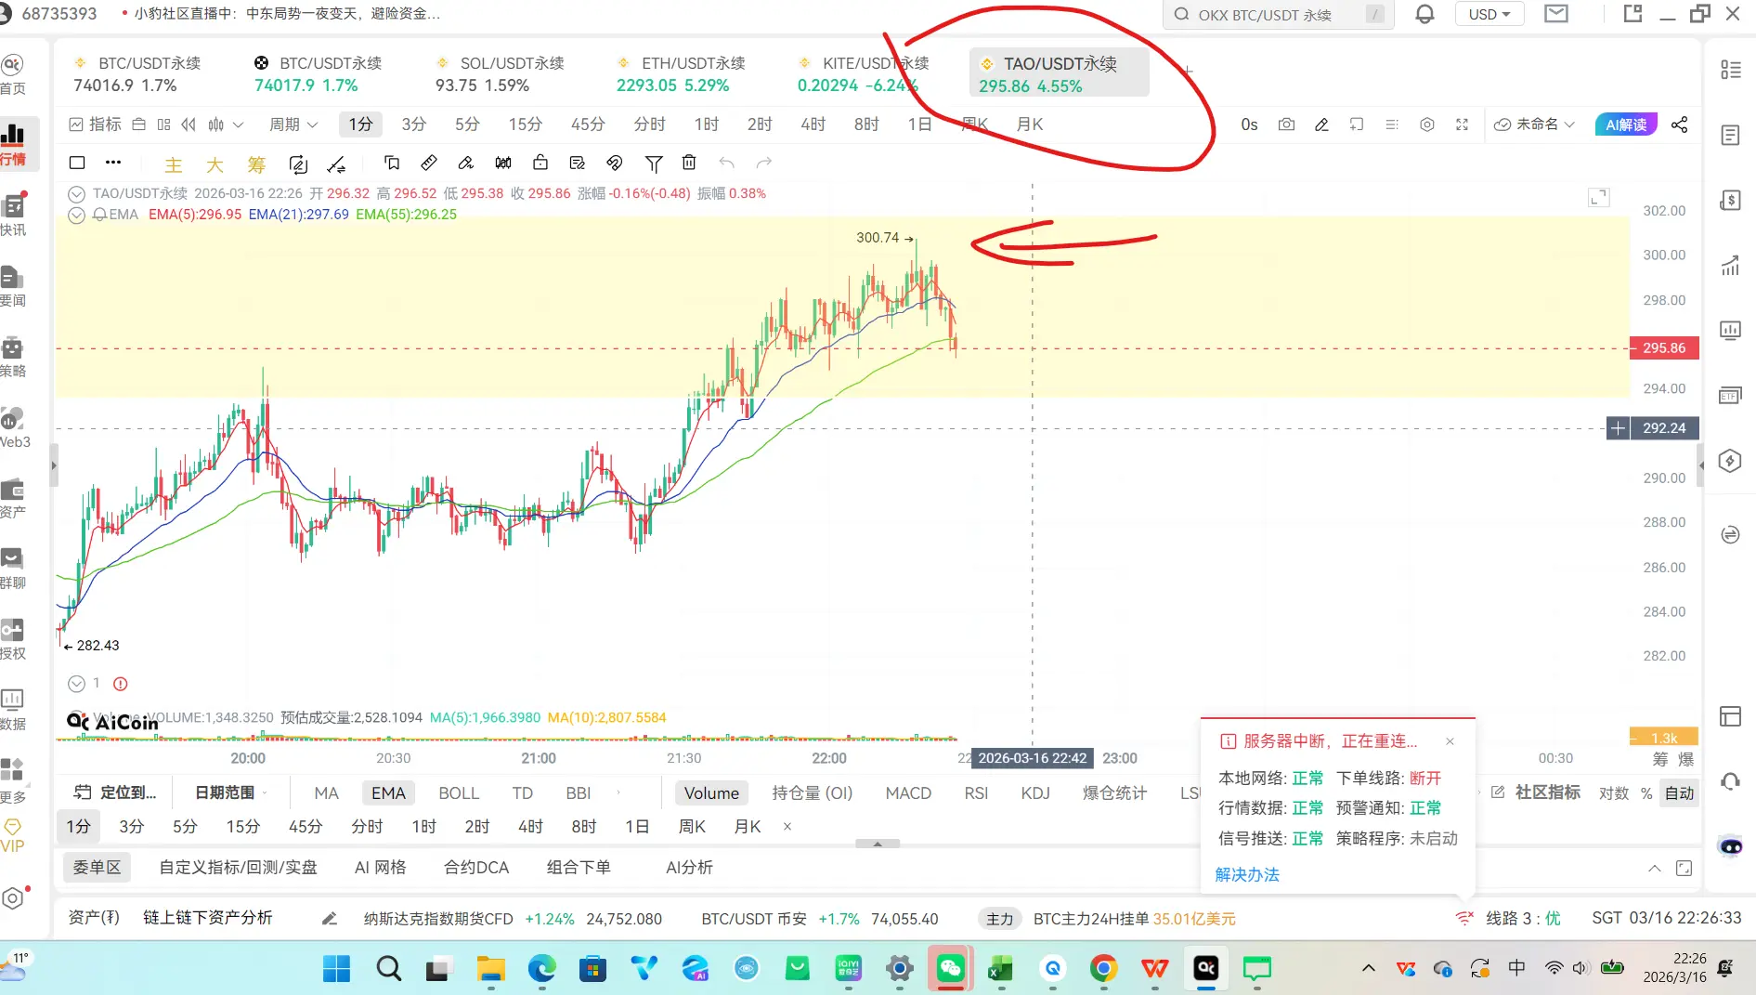This screenshot has width=1756, height=995.
Task: Open the 行情 market section in left sidebar
Action: [13, 144]
